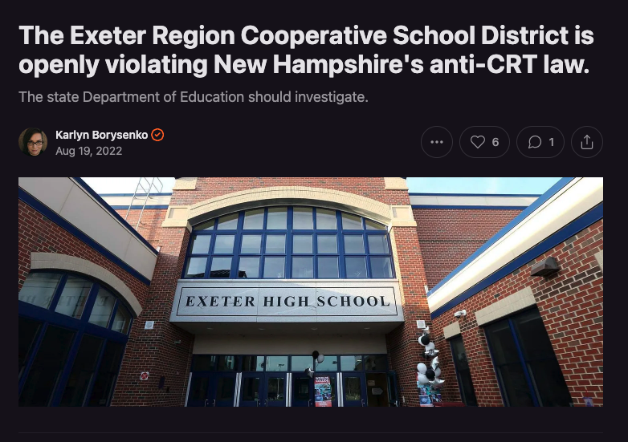Screen dimensions: 628x442
Task: Click the heart like icon
Action: coord(477,142)
